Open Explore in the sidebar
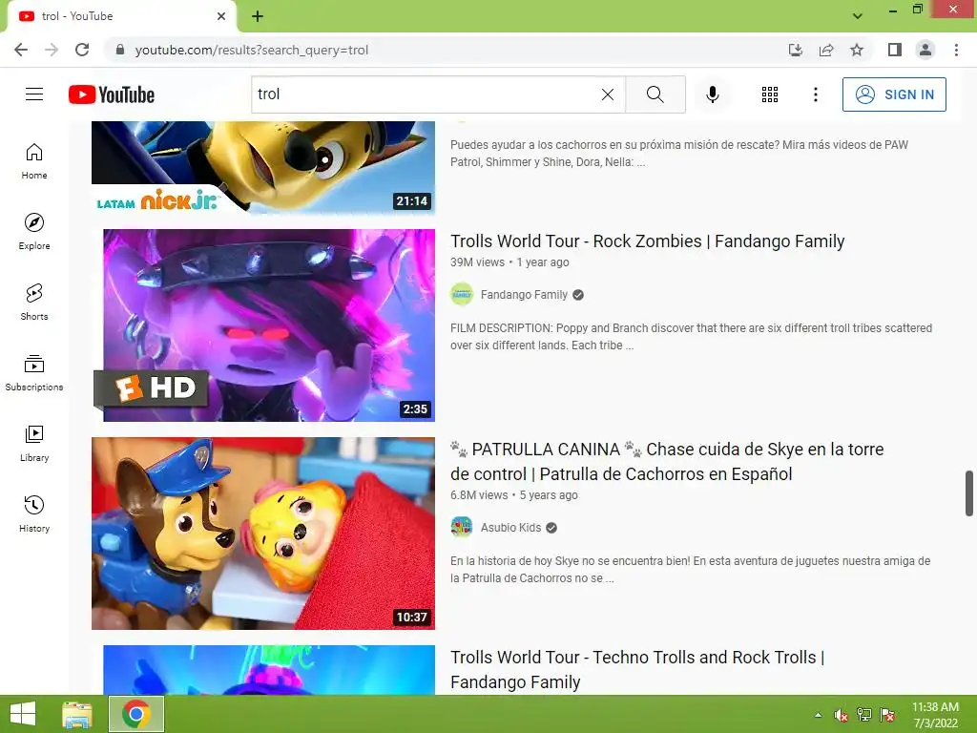 (34, 232)
